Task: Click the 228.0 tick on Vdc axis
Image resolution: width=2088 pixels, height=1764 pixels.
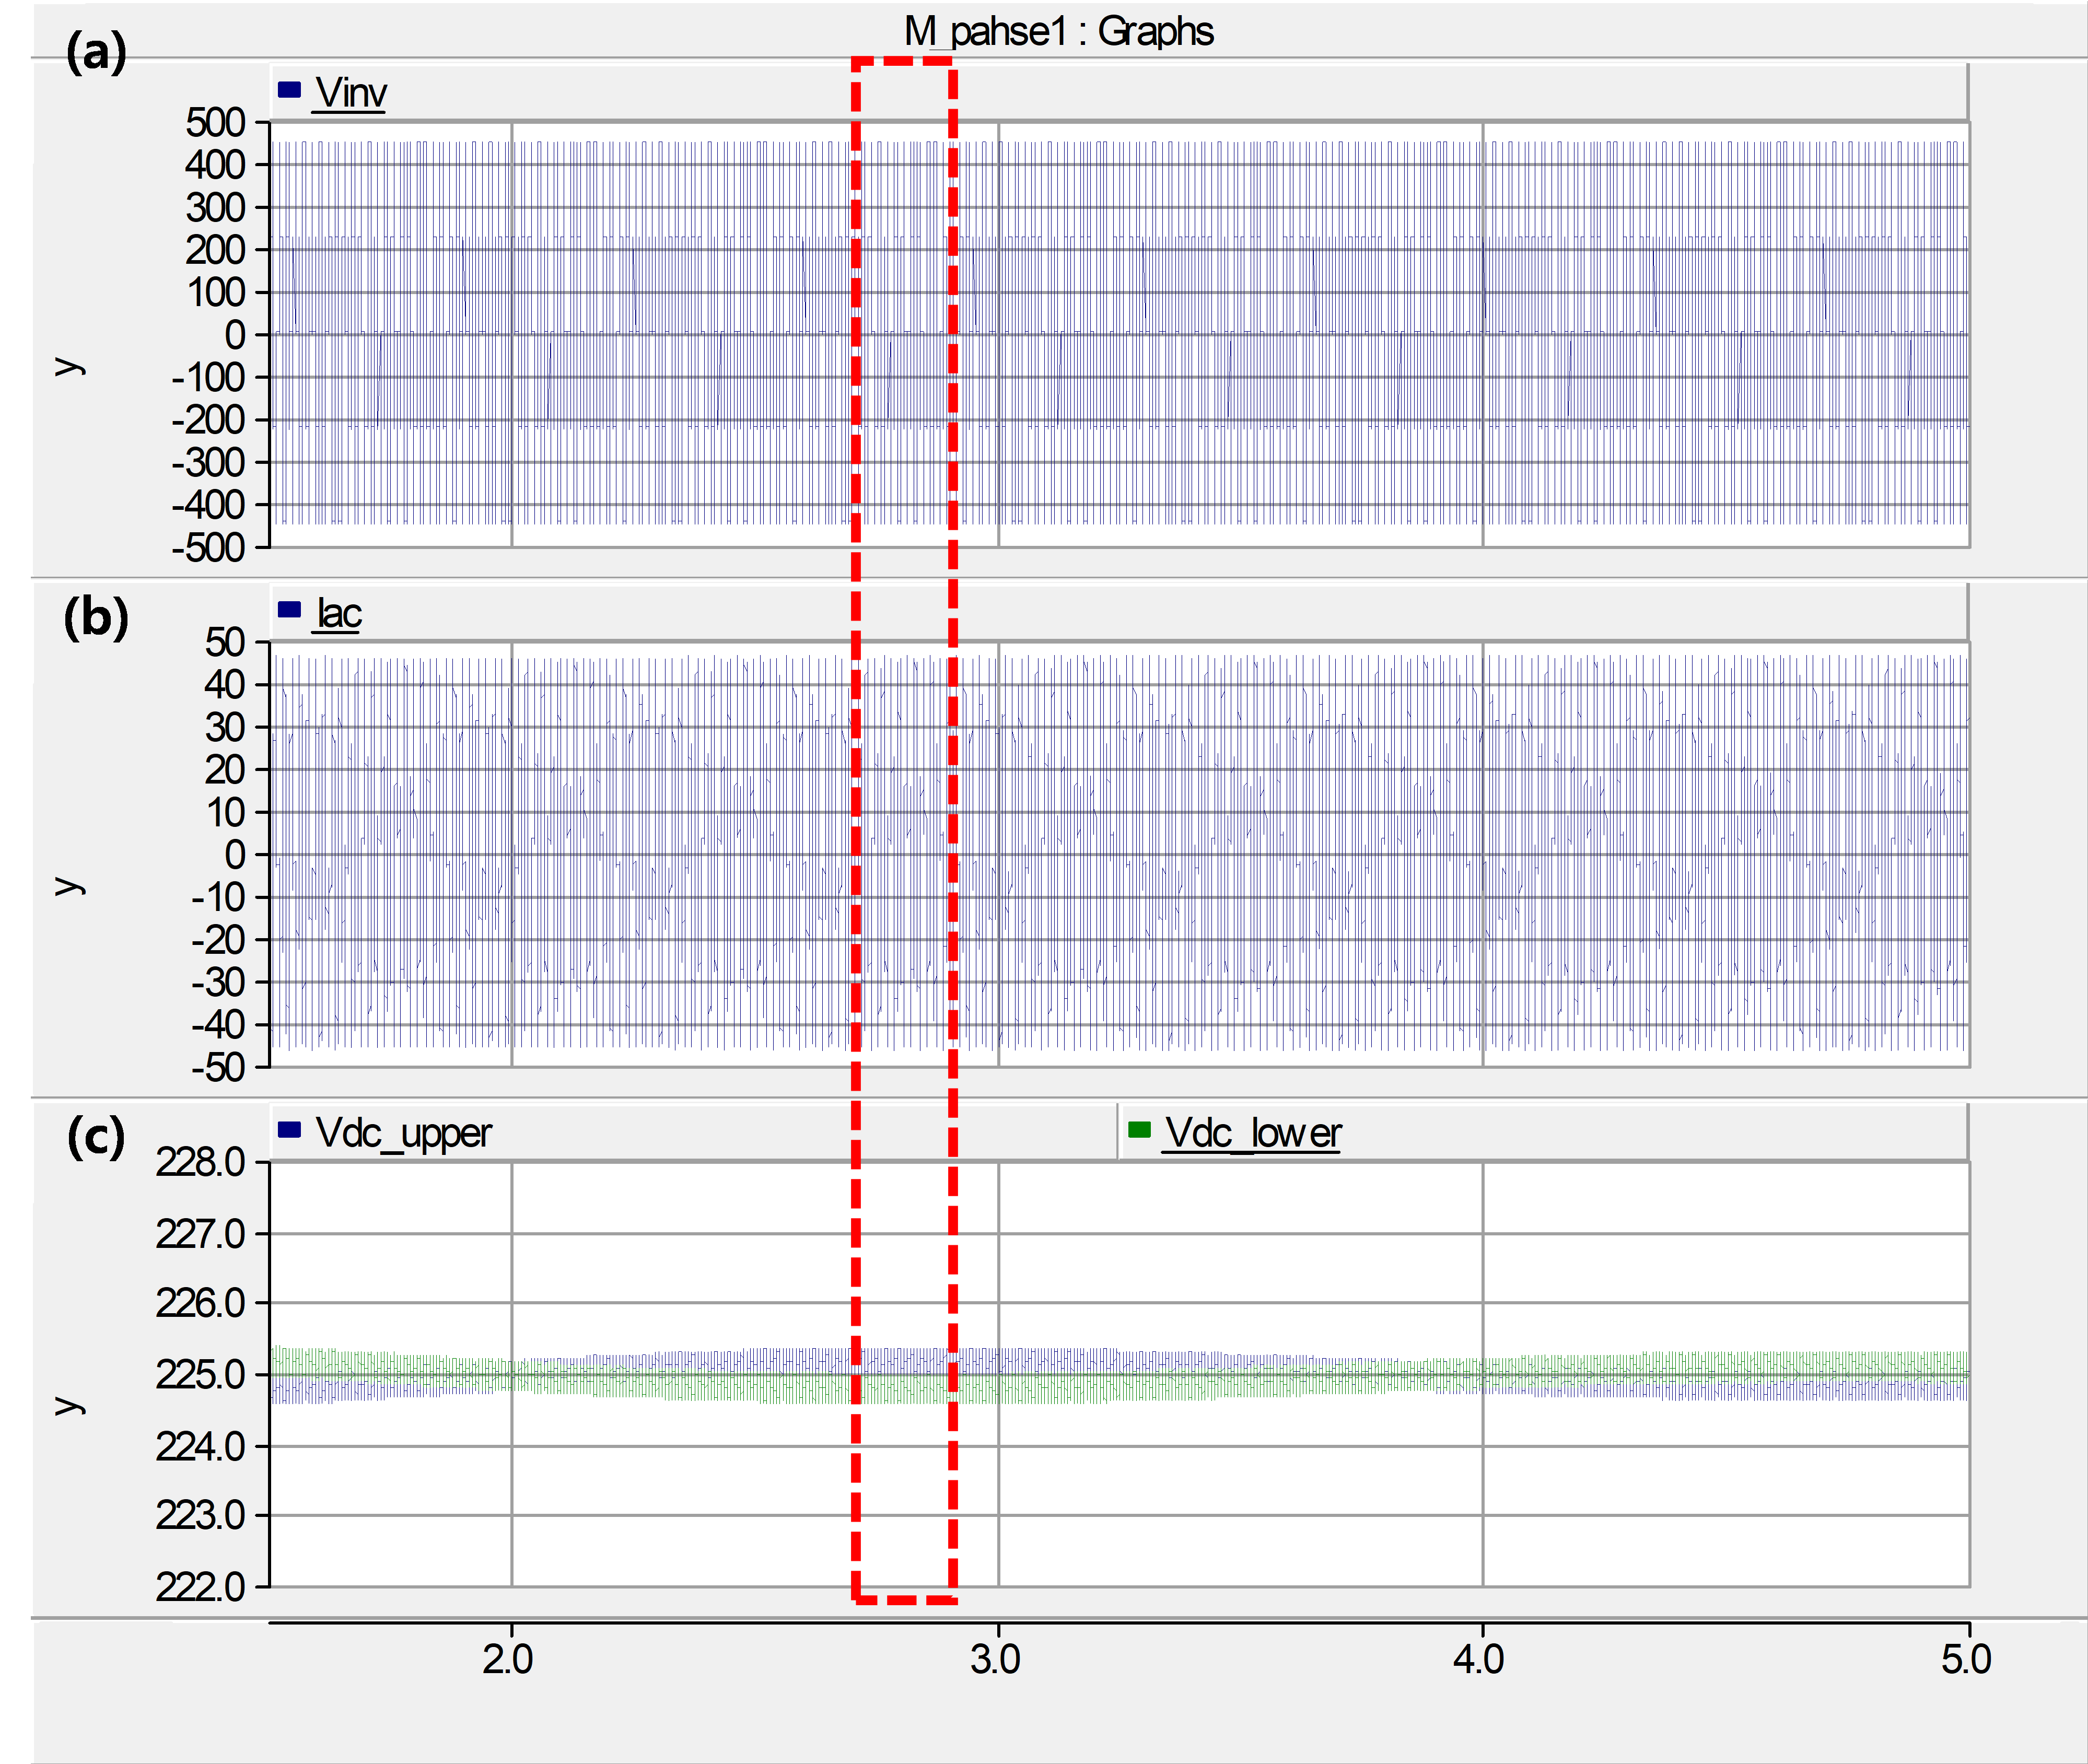Action: (200, 1162)
